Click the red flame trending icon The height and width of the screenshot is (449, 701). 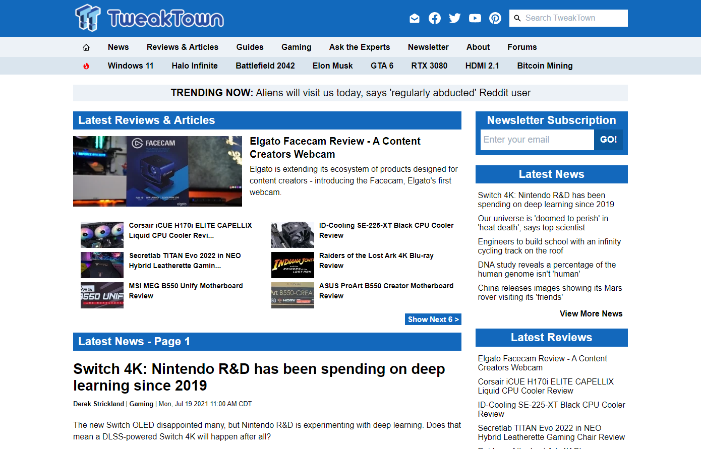86,66
